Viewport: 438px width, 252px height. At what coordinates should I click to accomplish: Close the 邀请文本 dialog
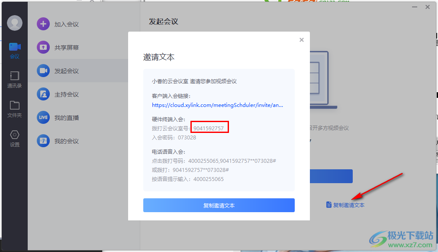(302, 40)
